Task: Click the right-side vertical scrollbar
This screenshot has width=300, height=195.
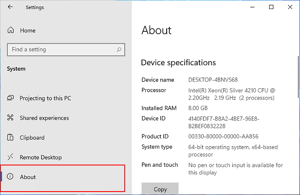Action: click(298, 77)
